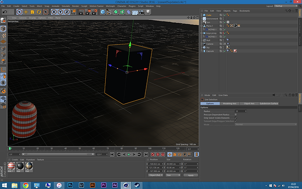
Task: Go to end of animation
Action: click(x=146, y=155)
